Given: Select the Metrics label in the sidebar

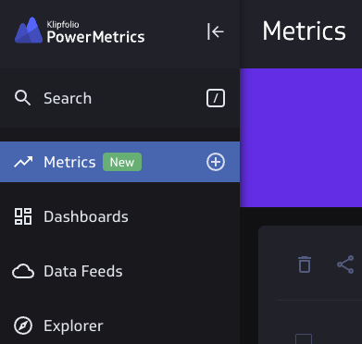Looking at the screenshot, I should pyautogui.click(x=69, y=162).
